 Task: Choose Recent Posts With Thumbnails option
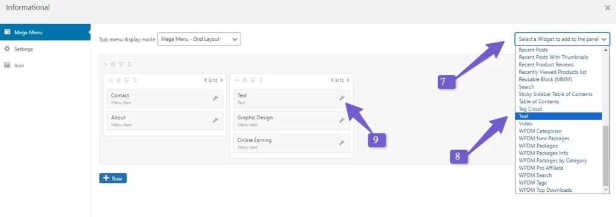tap(559, 57)
